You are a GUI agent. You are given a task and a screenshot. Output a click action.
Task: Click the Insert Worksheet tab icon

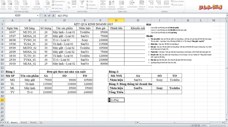coord(41,122)
